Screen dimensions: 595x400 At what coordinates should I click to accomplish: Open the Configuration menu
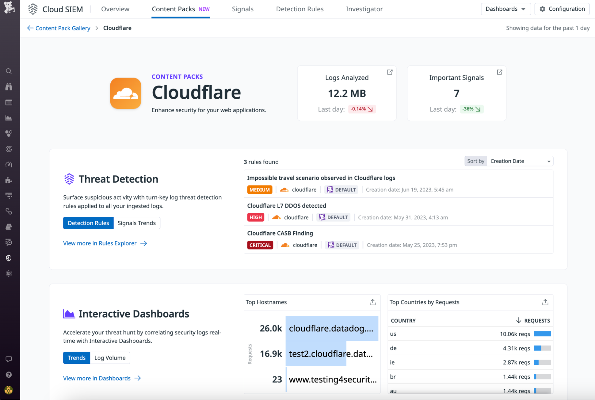[x=562, y=9]
